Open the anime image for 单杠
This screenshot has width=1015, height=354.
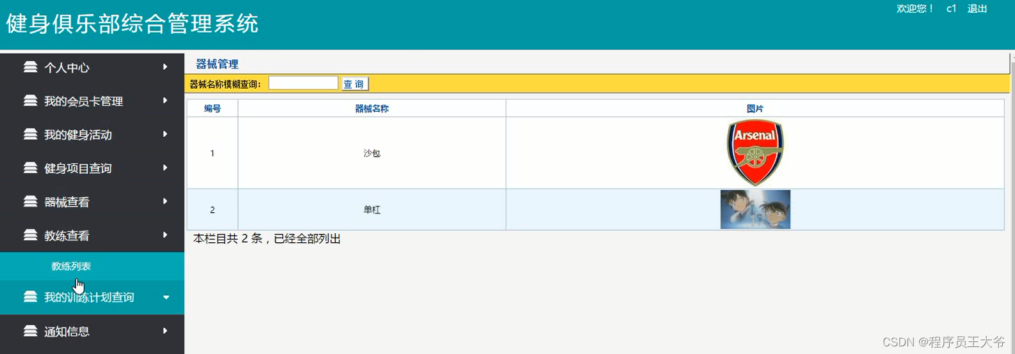(x=755, y=210)
